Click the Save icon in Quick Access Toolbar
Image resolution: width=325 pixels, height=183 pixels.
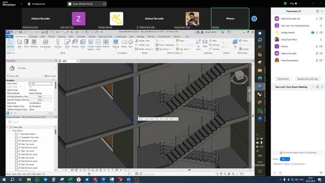pyautogui.click(x=20, y=32)
